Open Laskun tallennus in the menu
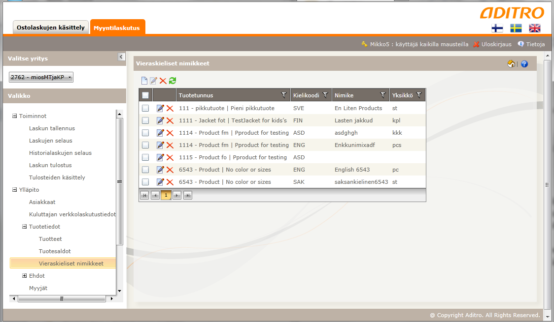Screen dimensions: 554x322 pyautogui.click(x=52, y=128)
